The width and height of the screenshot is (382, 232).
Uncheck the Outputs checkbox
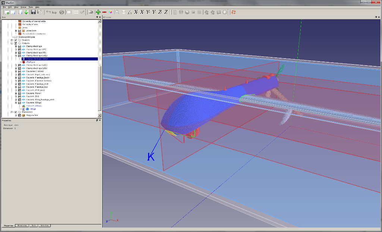(x=16, y=43)
